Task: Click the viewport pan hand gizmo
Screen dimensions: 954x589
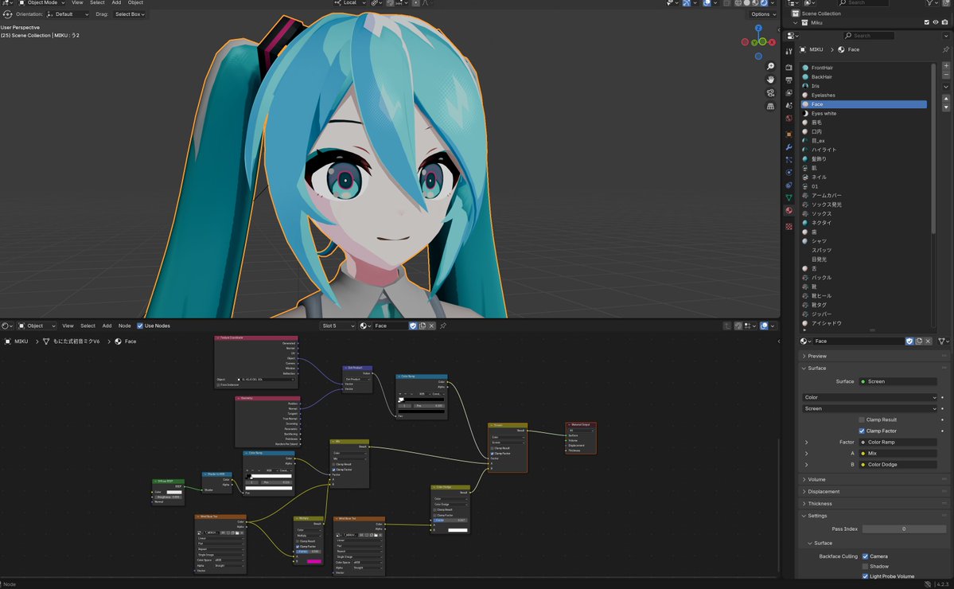Action: (770, 80)
